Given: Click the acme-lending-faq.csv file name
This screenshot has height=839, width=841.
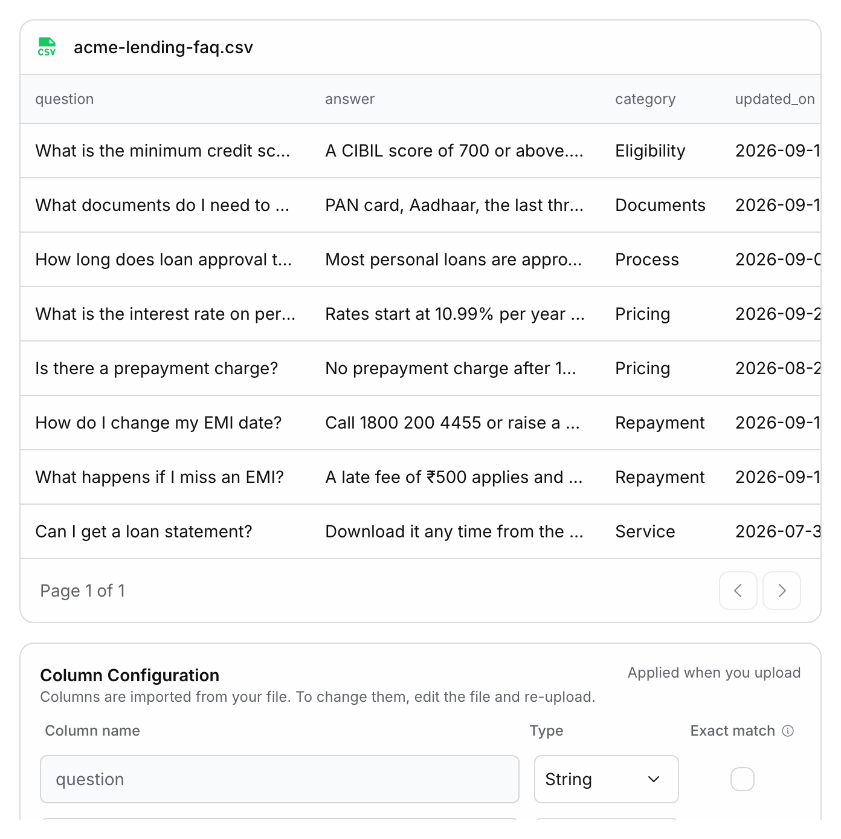Looking at the screenshot, I should click(x=163, y=47).
